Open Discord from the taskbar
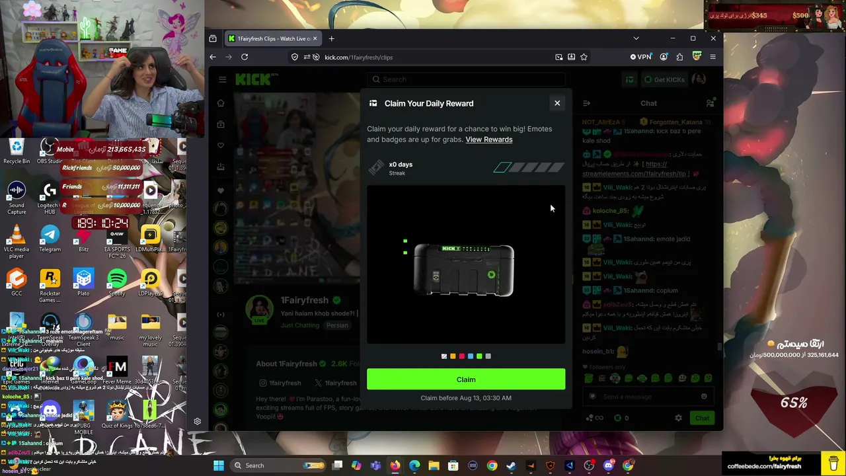Viewport: 846px width, 476px height. [609, 465]
